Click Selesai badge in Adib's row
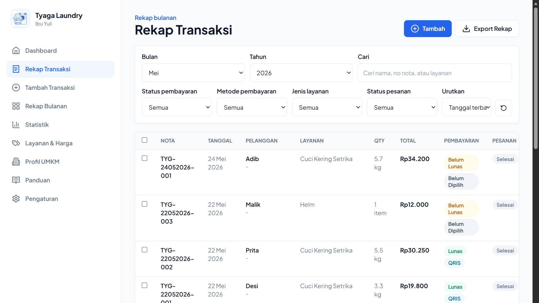Viewport: 539px width, 303px height. click(x=505, y=159)
